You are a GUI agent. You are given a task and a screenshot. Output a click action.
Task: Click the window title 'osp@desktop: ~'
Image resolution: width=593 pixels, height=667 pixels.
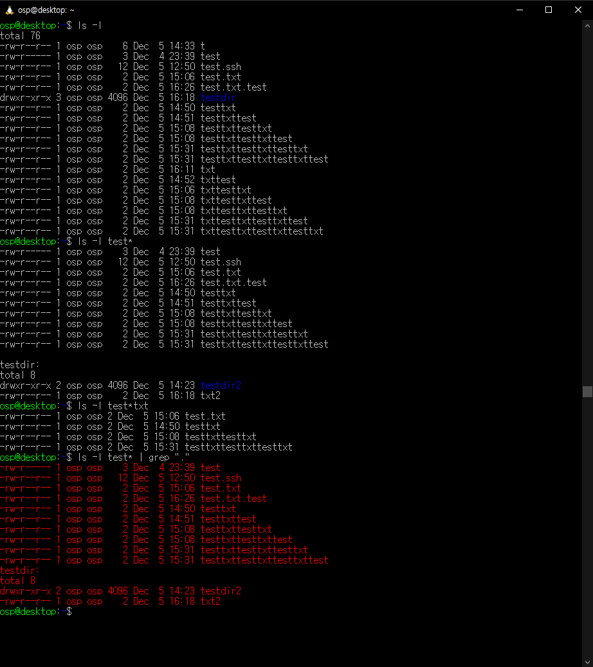[x=46, y=10]
